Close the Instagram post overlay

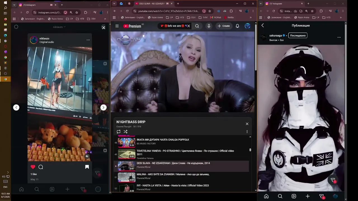[x=103, y=27]
